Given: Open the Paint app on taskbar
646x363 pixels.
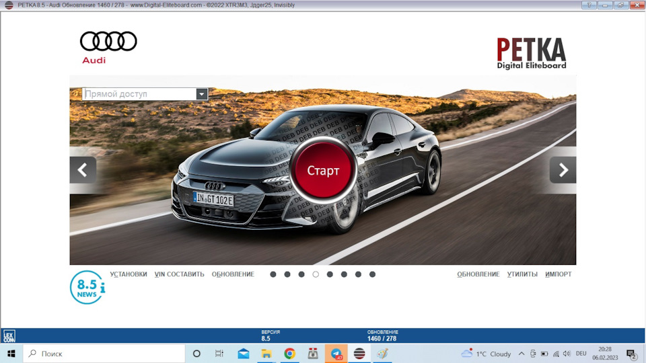Looking at the screenshot, I should [383, 354].
